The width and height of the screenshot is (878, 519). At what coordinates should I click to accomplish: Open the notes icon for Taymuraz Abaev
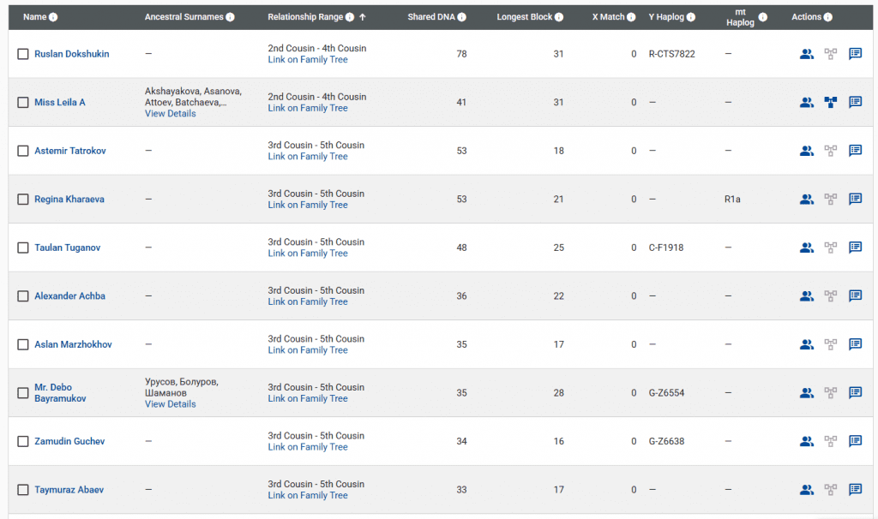point(855,490)
